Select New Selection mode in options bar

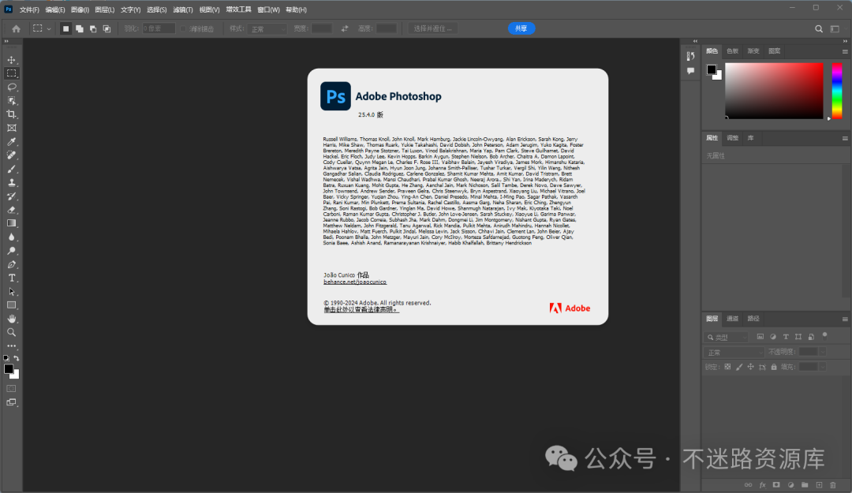65,29
